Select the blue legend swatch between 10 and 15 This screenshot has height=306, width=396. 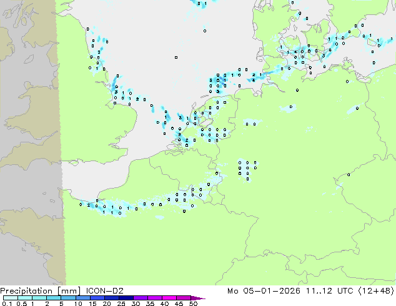pyautogui.click(x=82, y=298)
